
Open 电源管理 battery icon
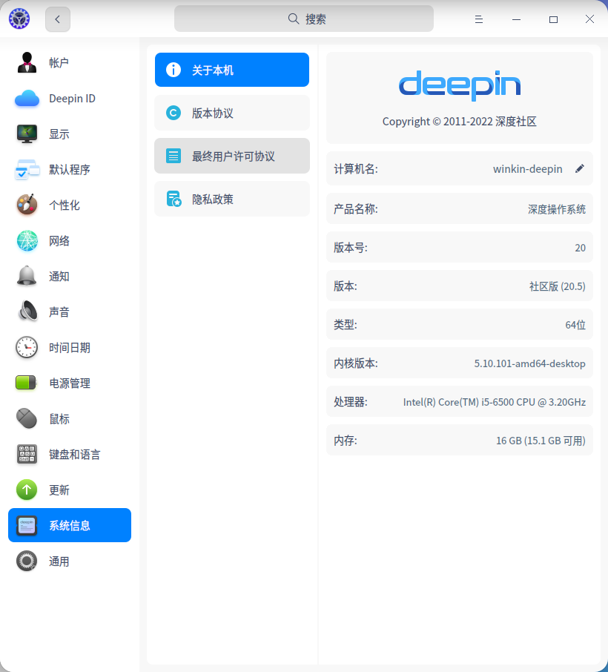[x=26, y=383]
